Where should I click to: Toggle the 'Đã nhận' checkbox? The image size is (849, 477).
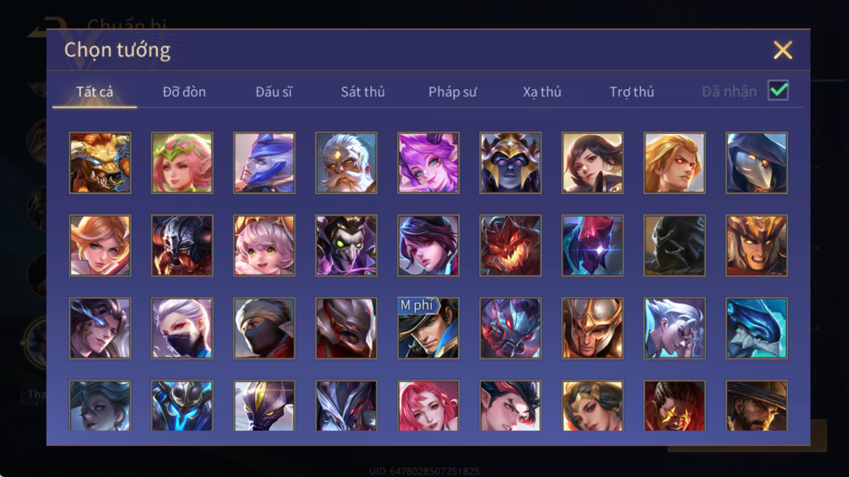coord(778,90)
